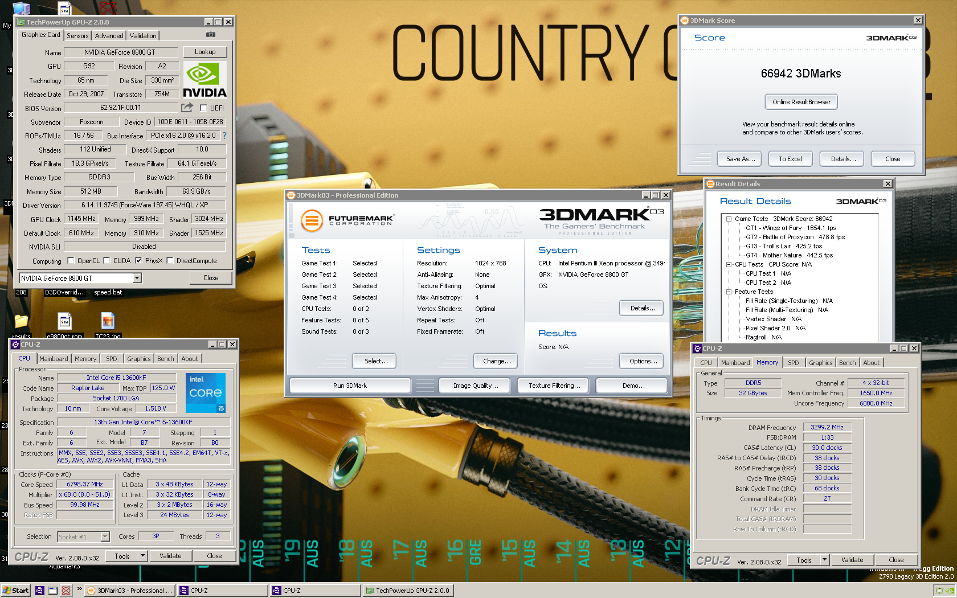Image resolution: width=957 pixels, height=598 pixels.
Task: Toggle the UEFI checkbox in GPU-Z
Action: pyautogui.click(x=203, y=108)
